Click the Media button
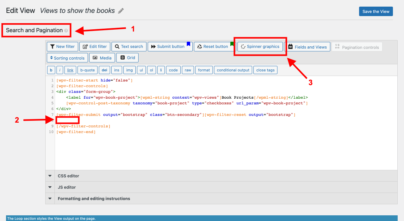The width and height of the screenshot is (404, 221). 102,58
